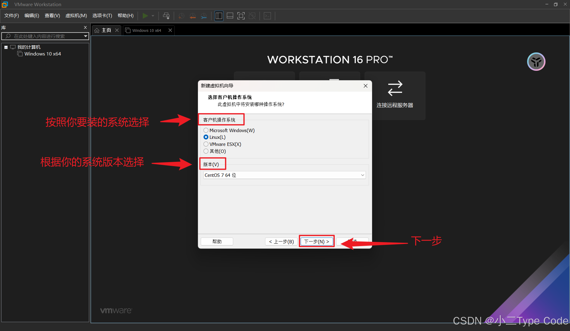The width and height of the screenshot is (570, 331).
Task: Select Windows 10 x64 in library tree
Action: point(43,54)
